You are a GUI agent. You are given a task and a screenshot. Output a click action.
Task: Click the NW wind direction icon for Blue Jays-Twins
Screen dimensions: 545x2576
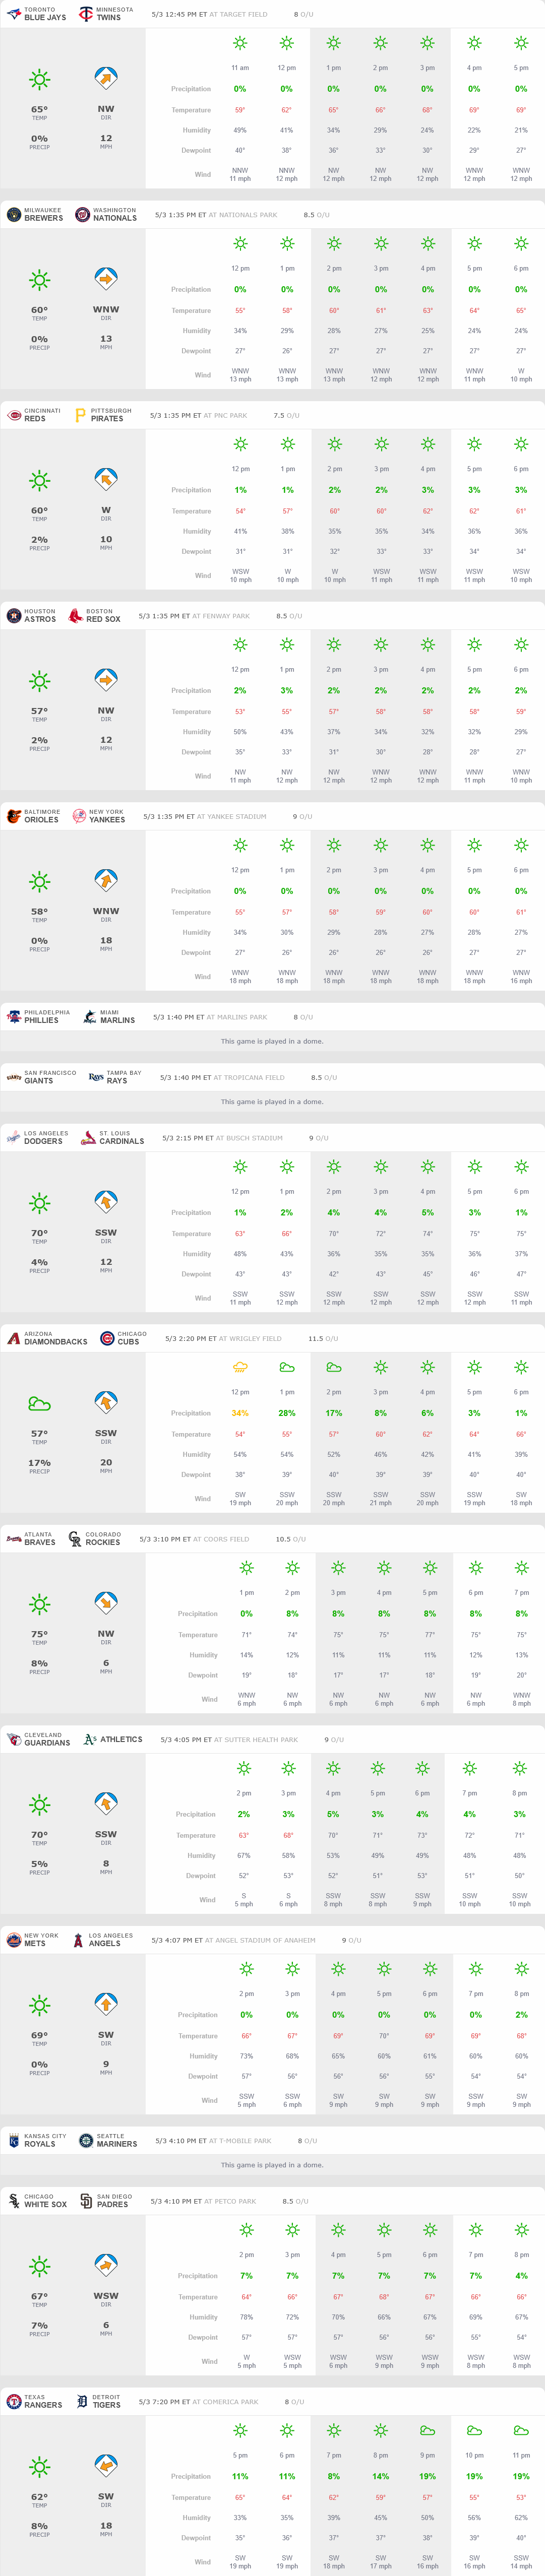106,78
